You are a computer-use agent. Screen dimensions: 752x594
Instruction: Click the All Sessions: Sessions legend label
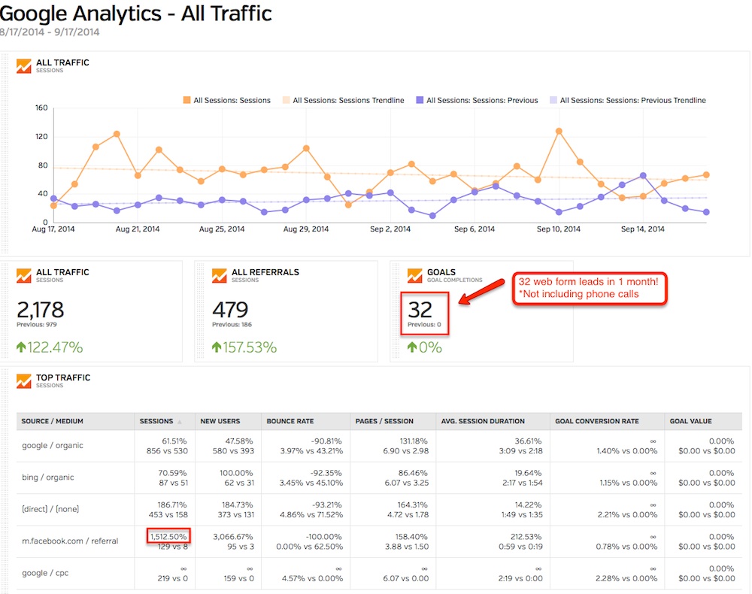(x=232, y=100)
